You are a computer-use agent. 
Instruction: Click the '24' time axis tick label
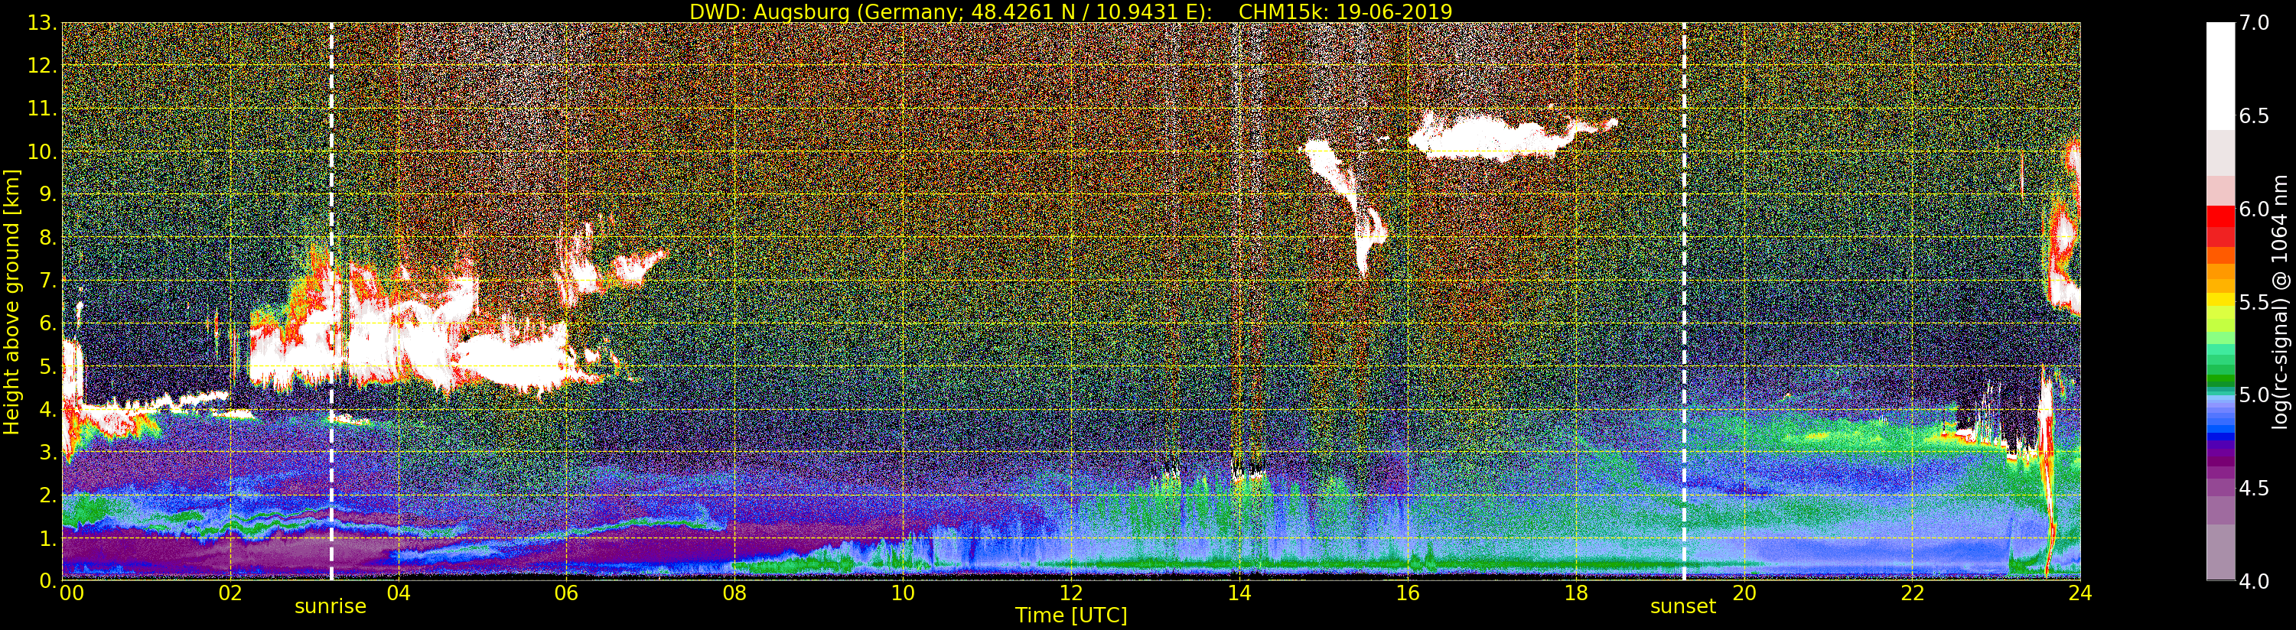(2079, 593)
